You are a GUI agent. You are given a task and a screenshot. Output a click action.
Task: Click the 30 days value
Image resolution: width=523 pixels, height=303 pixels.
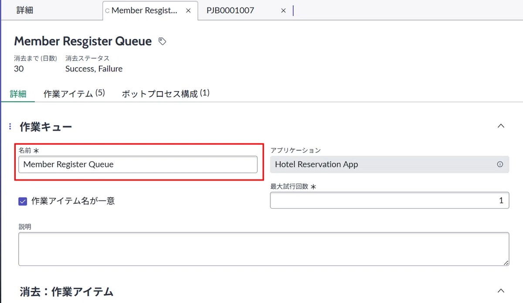tap(19, 69)
